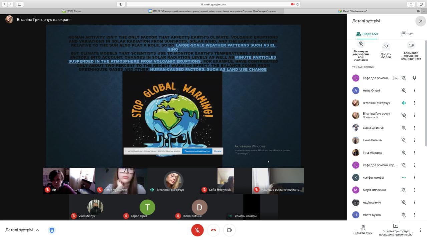Click muted mic icon for Марія Яловенко
The image size is (427, 240).
pyautogui.click(x=404, y=190)
